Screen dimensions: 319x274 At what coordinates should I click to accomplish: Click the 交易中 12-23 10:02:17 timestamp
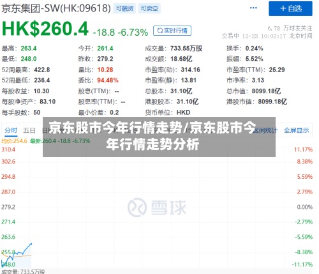coord(267,36)
